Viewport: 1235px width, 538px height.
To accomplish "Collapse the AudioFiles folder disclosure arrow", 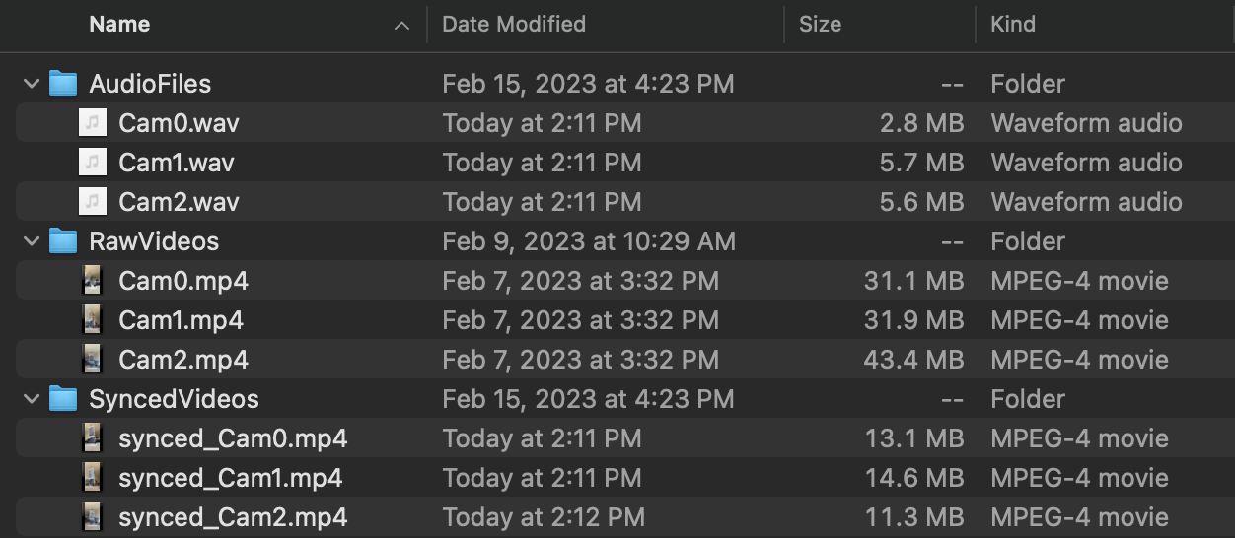I will pos(32,84).
